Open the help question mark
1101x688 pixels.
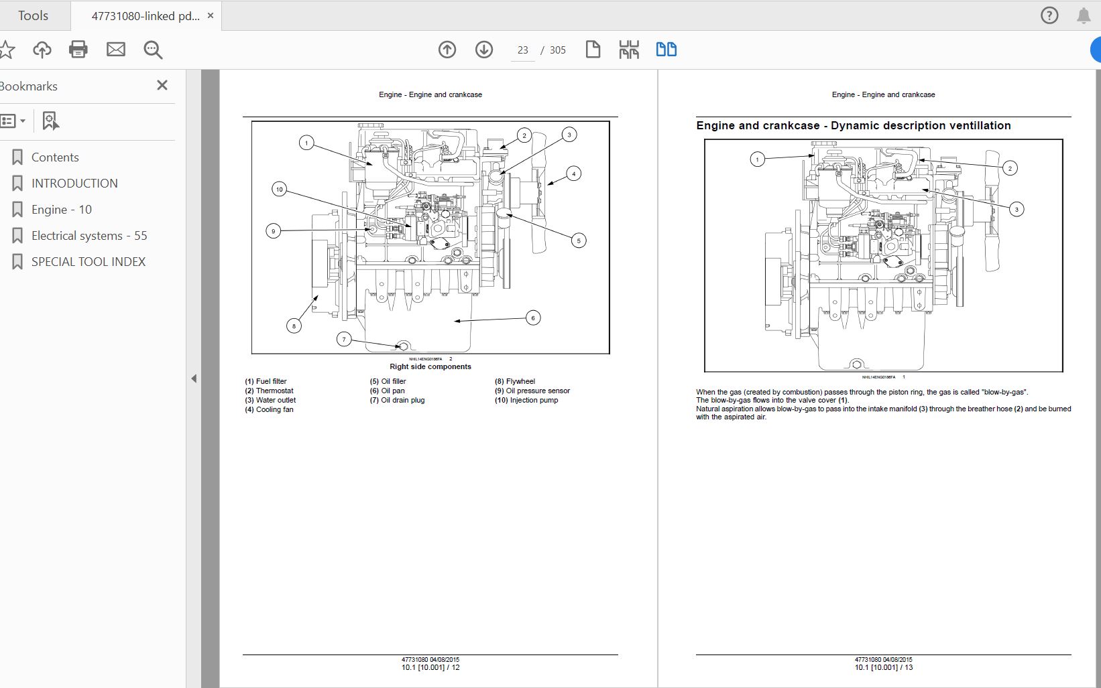1049,15
